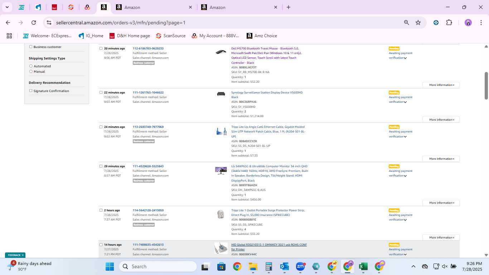Image resolution: width=489 pixels, height=275 pixels.
Task: Expand More information for Synology order
Action: (x=441, y=120)
